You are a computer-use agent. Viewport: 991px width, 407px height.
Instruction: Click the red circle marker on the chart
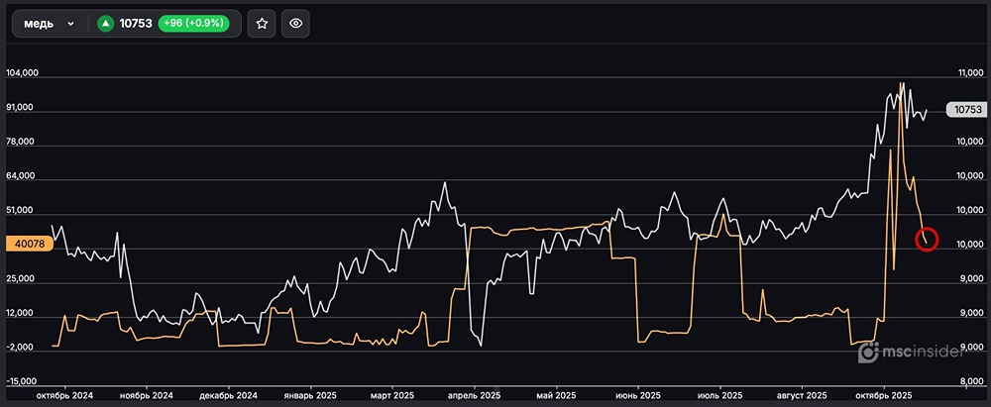[926, 240]
